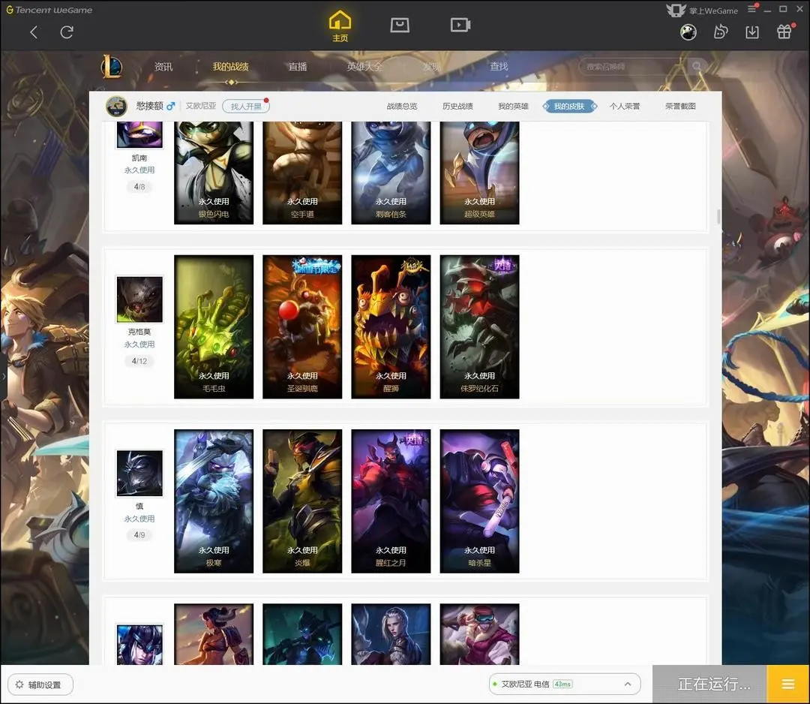Screen dimensions: 810x704
Task: Click the 4/9 skin count for 慎
Action: pos(139,535)
